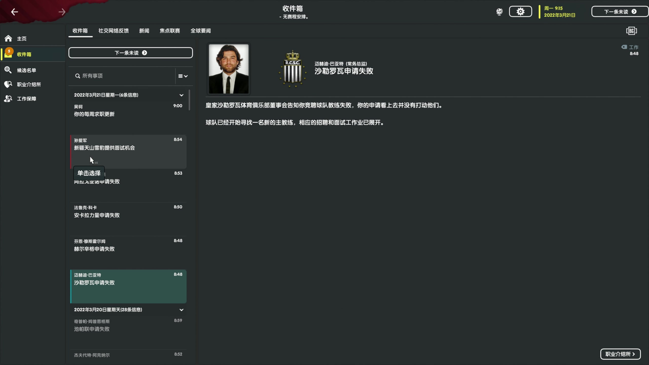Viewport: 649px width, 365px height.
Task: Click the 职业介绍所 button at bottom right
Action: tap(620, 354)
